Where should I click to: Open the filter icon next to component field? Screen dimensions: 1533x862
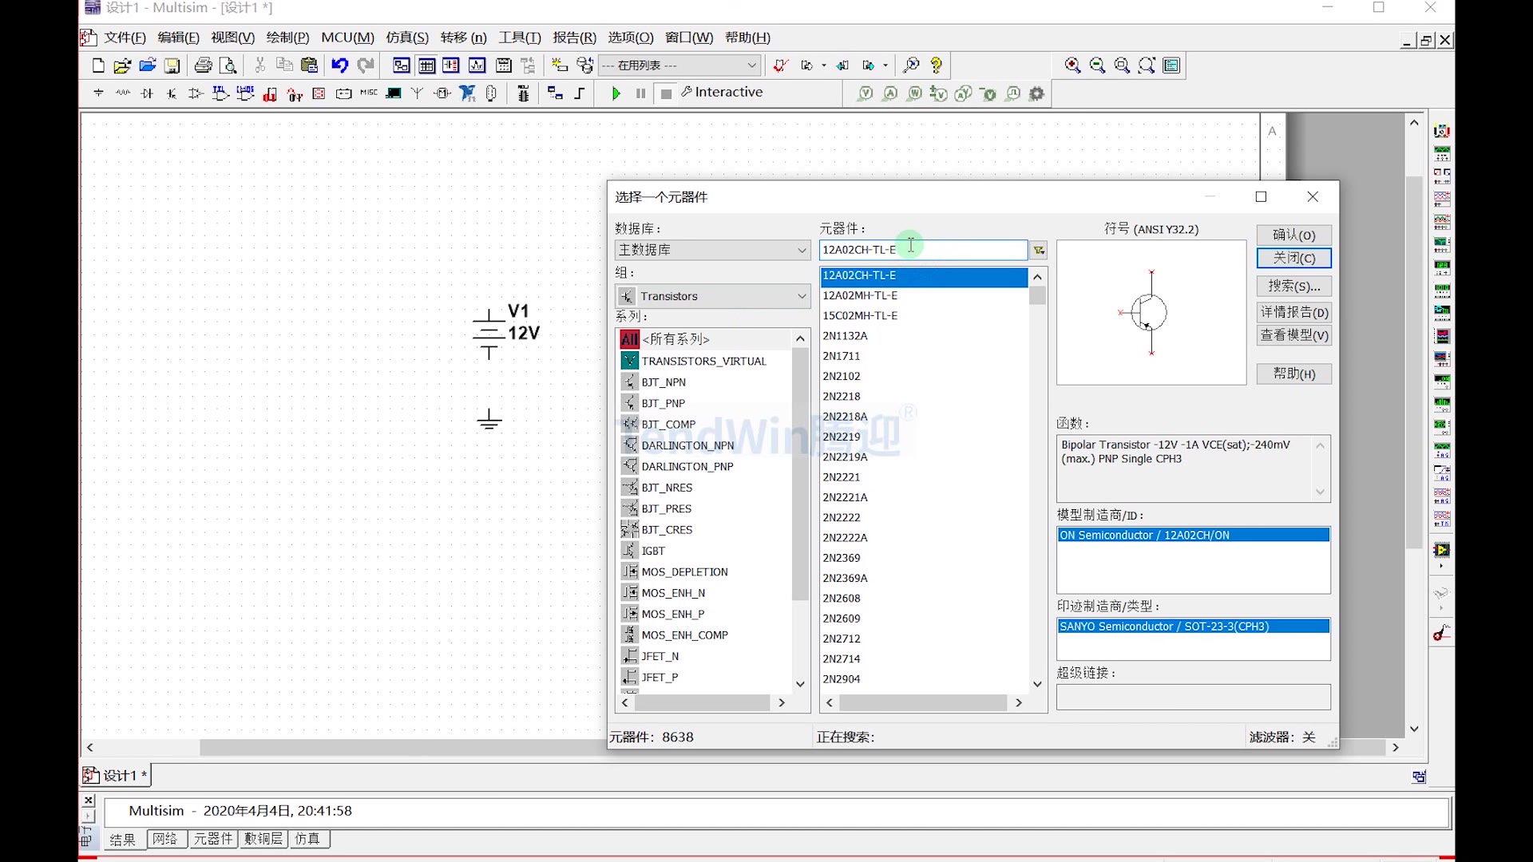[x=1039, y=251]
